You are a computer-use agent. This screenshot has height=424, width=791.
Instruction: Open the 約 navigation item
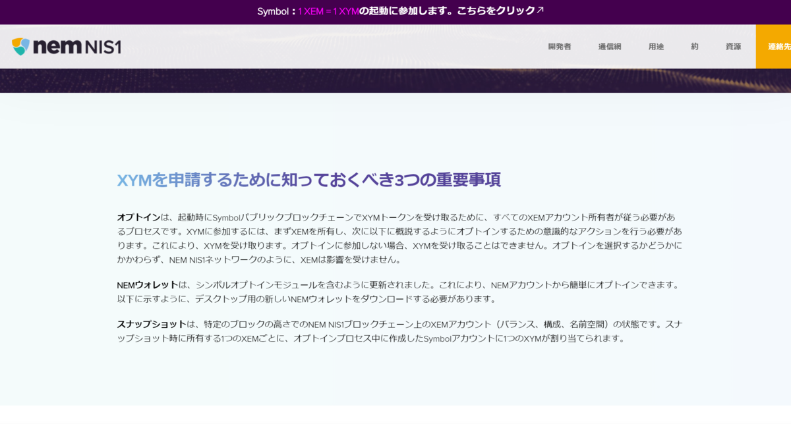(695, 47)
